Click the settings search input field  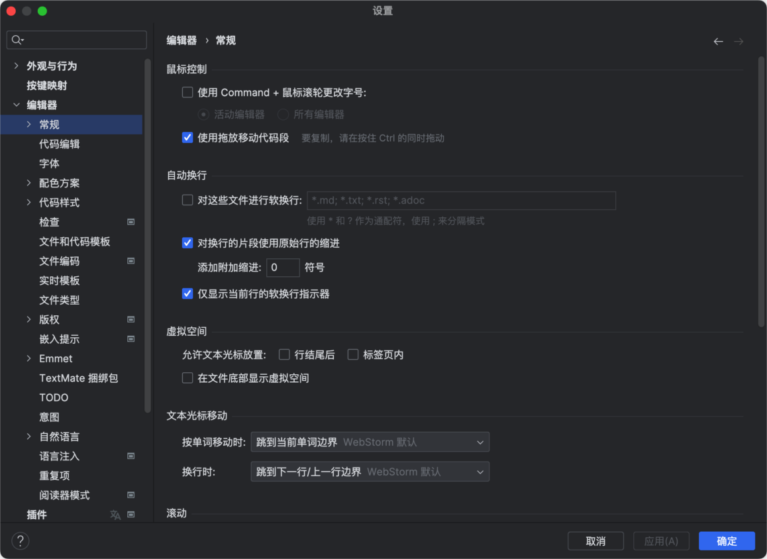[77, 40]
